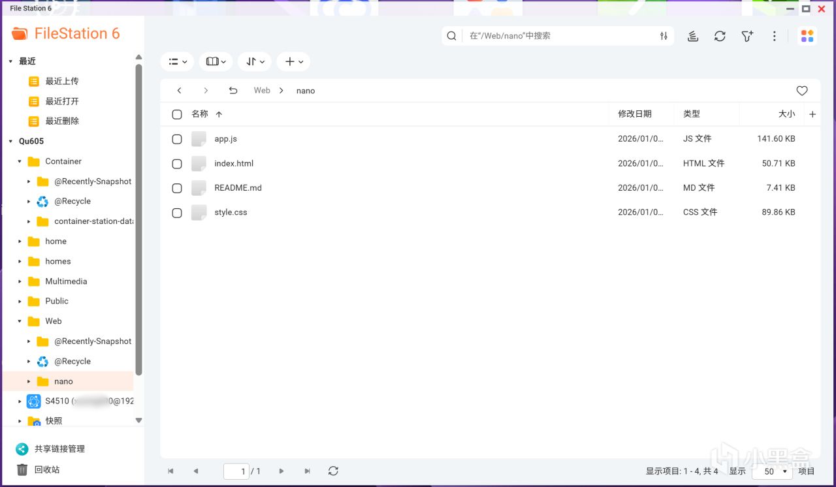This screenshot has height=487, width=836.
Task: Open the create new plus dropdown
Action: click(293, 61)
